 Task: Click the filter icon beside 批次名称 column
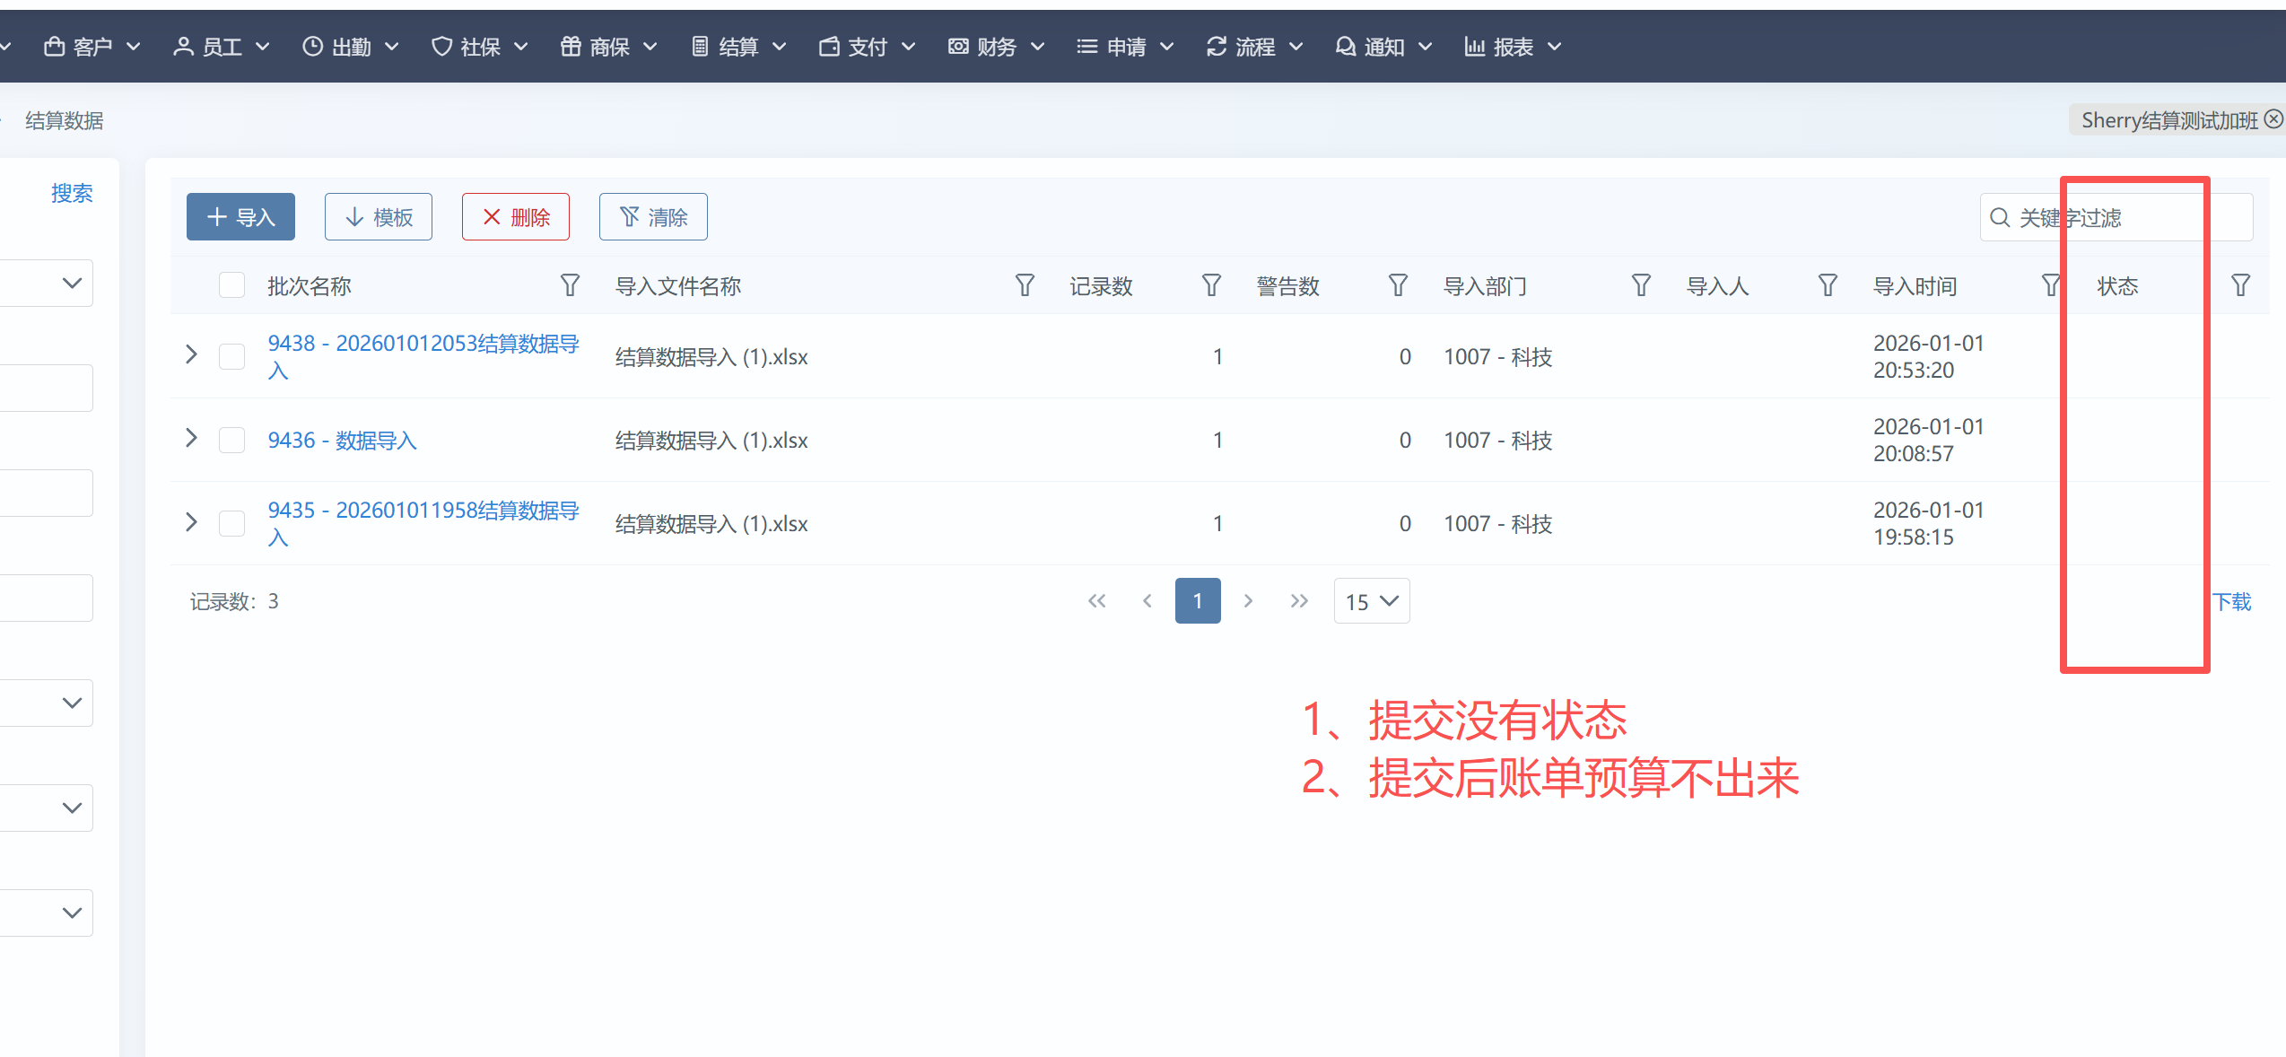(570, 285)
